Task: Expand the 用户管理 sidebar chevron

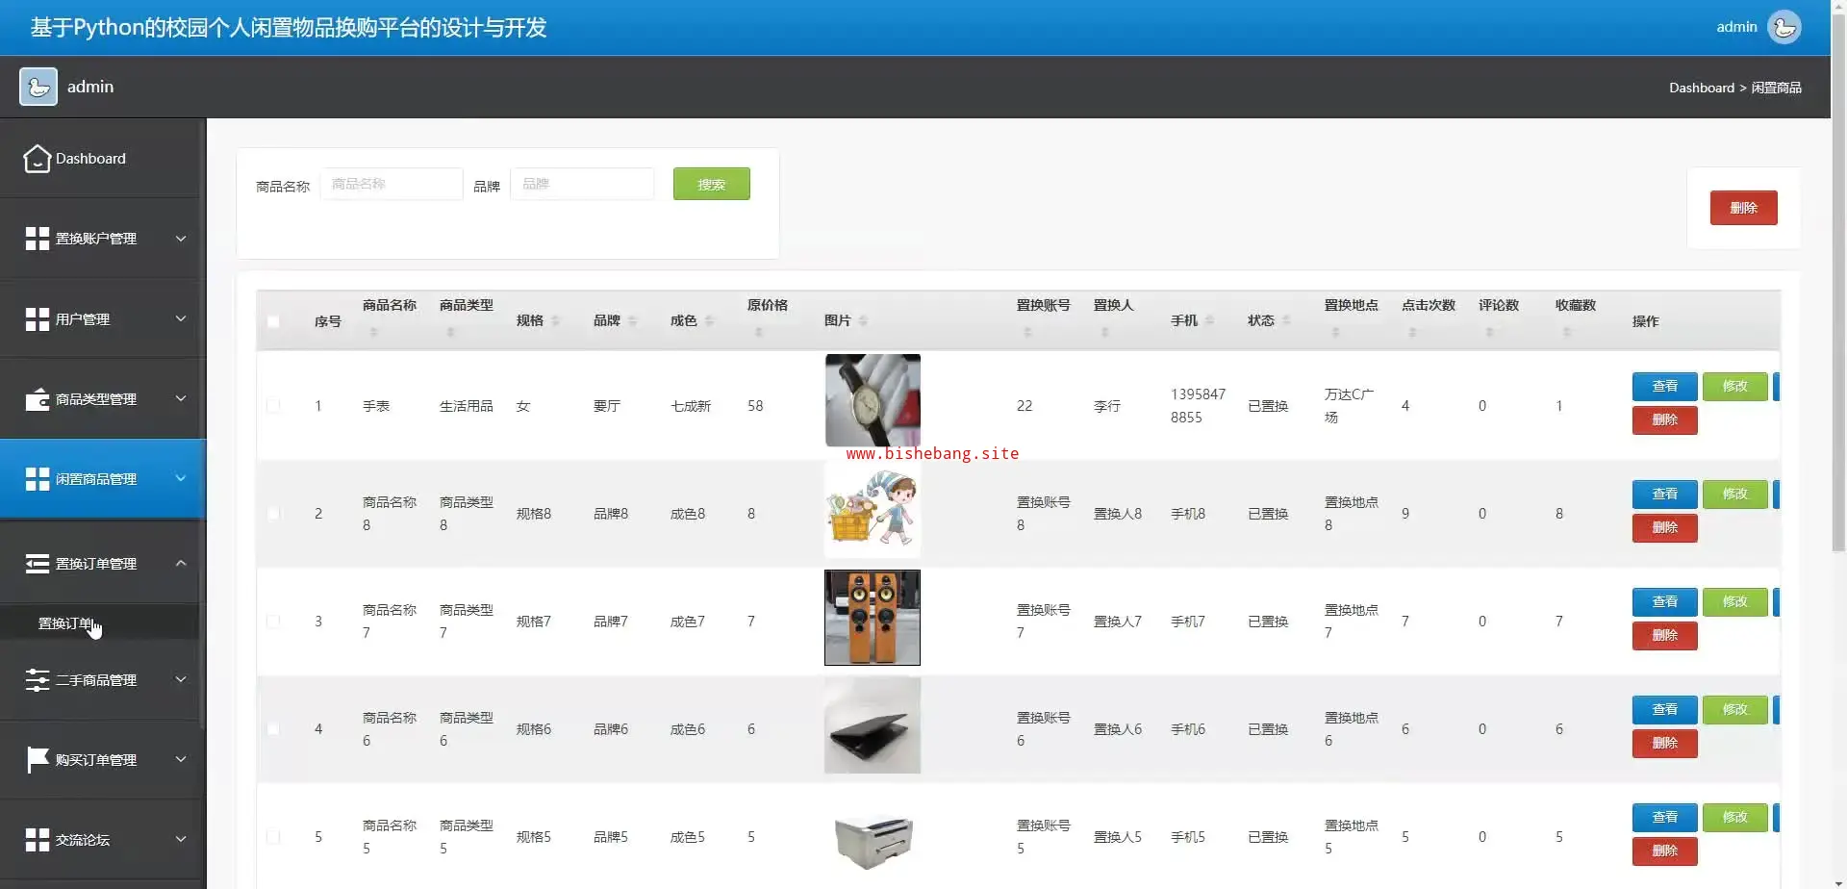Action: tap(181, 318)
